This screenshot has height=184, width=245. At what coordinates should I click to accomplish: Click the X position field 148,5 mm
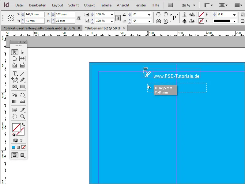tap(35, 14)
